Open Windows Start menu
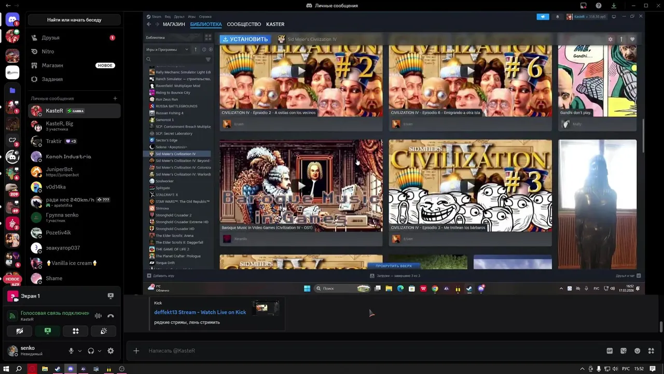This screenshot has width=664, height=374. 6,369
